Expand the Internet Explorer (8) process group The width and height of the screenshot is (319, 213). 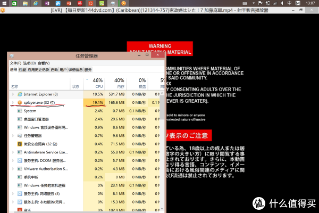tap(13, 94)
